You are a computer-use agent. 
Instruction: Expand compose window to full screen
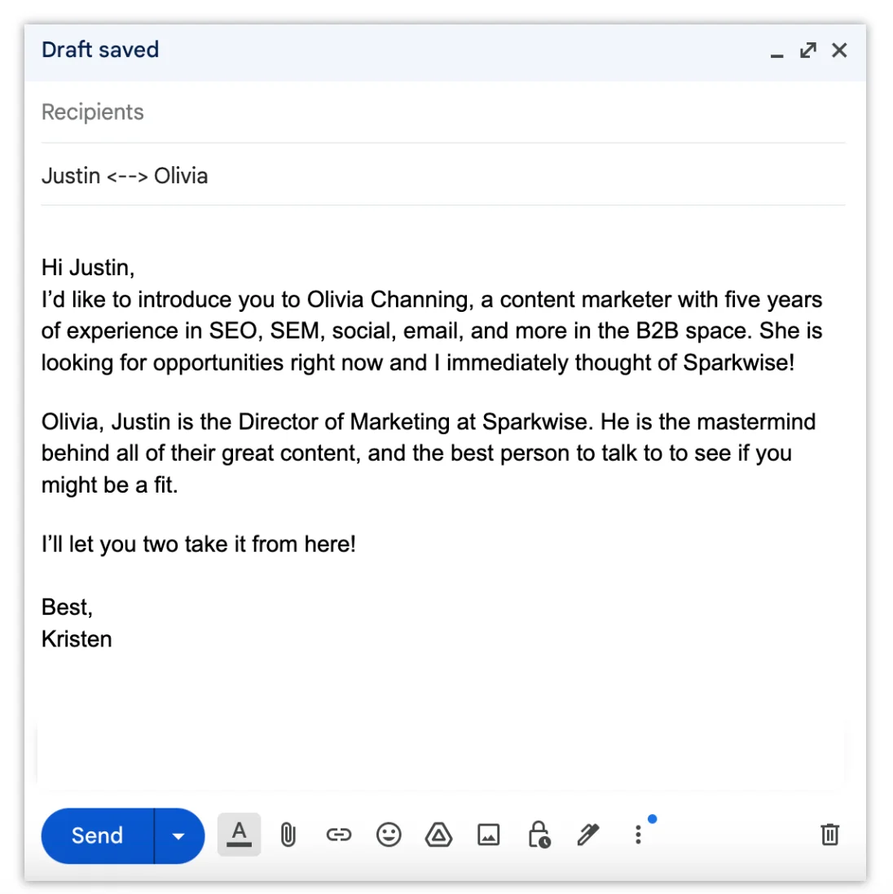coord(807,50)
